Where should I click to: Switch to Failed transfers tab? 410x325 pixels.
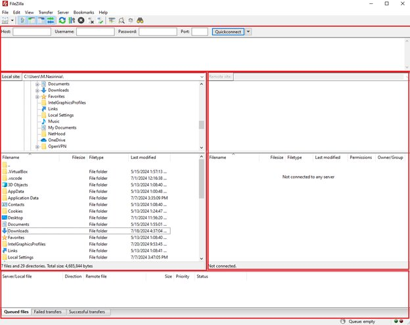[x=47, y=312]
